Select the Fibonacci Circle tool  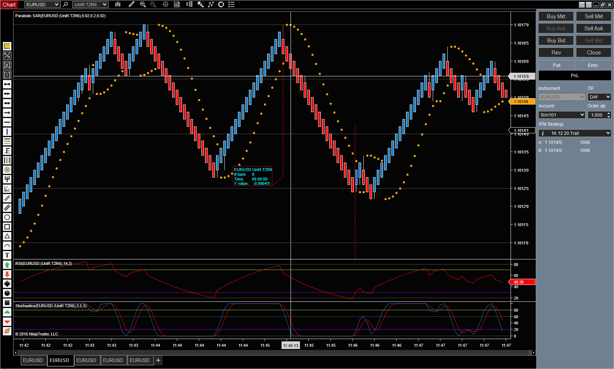click(7, 170)
